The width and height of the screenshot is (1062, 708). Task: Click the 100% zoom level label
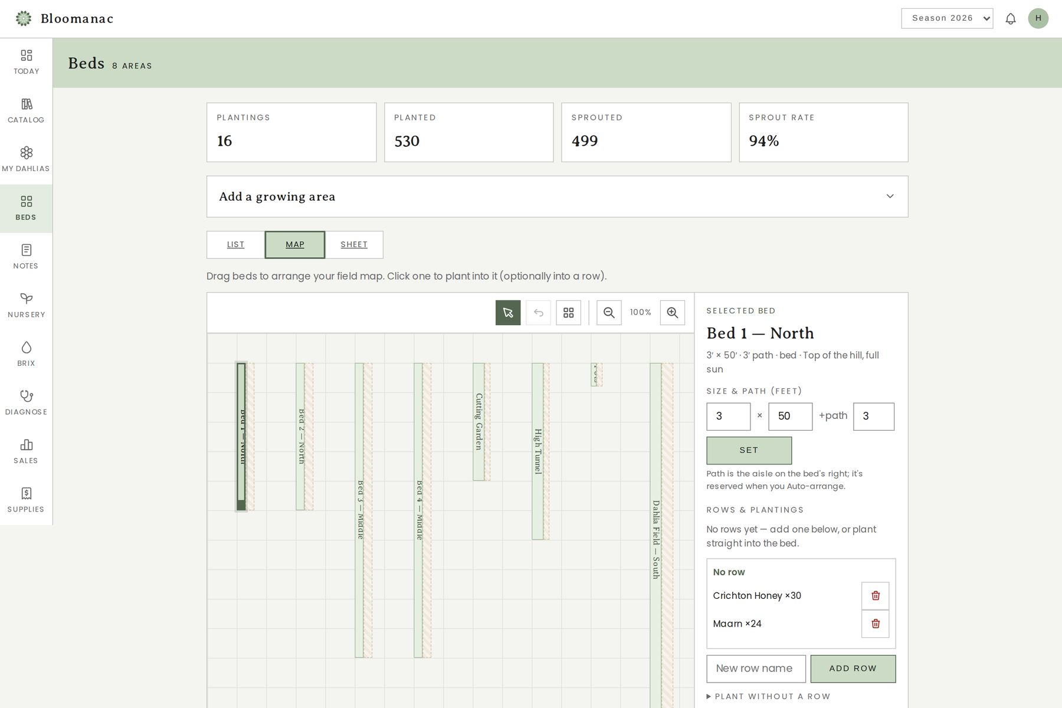point(641,313)
